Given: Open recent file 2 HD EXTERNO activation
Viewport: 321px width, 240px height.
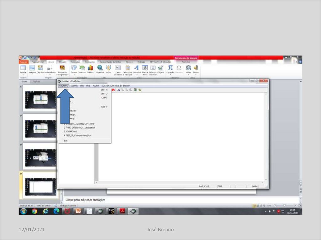Looking at the screenshot, I should tap(85, 128).
